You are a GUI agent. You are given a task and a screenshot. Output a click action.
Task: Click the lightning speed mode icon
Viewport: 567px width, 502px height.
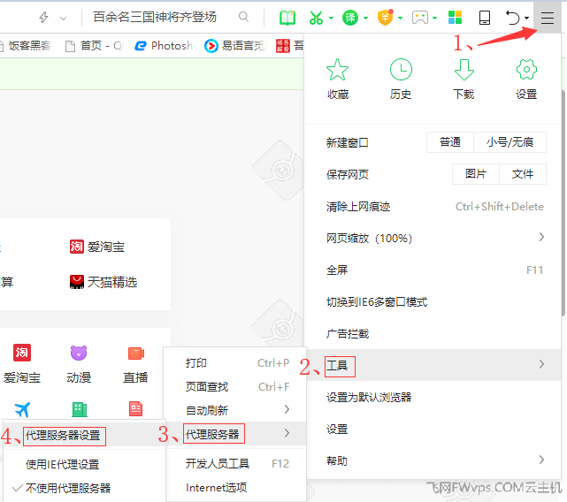tap(43, 17)
